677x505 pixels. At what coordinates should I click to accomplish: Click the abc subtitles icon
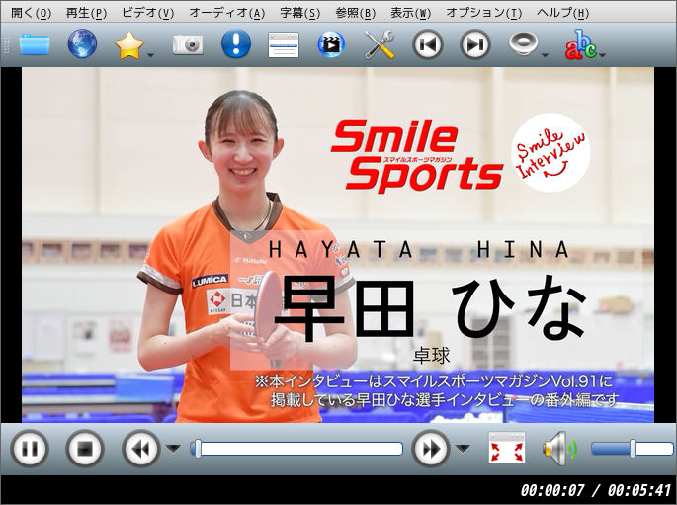tap(581, 44)
